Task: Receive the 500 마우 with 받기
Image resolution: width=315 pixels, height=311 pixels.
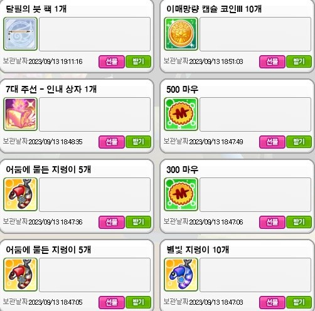Action: [x=299, y=142]
